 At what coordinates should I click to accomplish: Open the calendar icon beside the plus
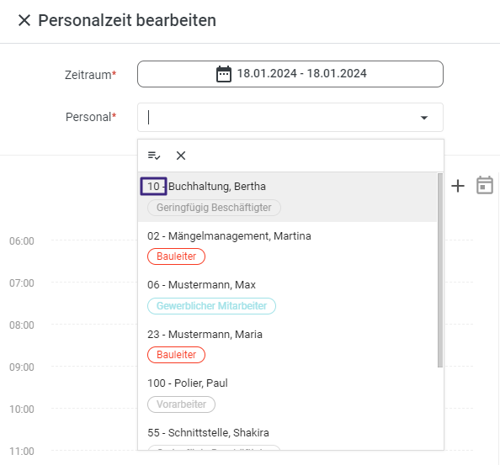tap(485, 185)
